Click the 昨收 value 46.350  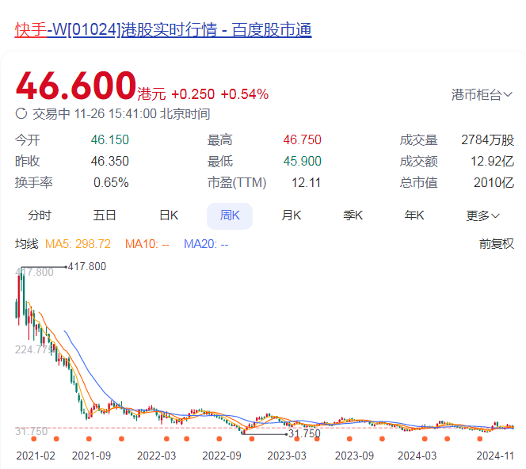(109, 162)
